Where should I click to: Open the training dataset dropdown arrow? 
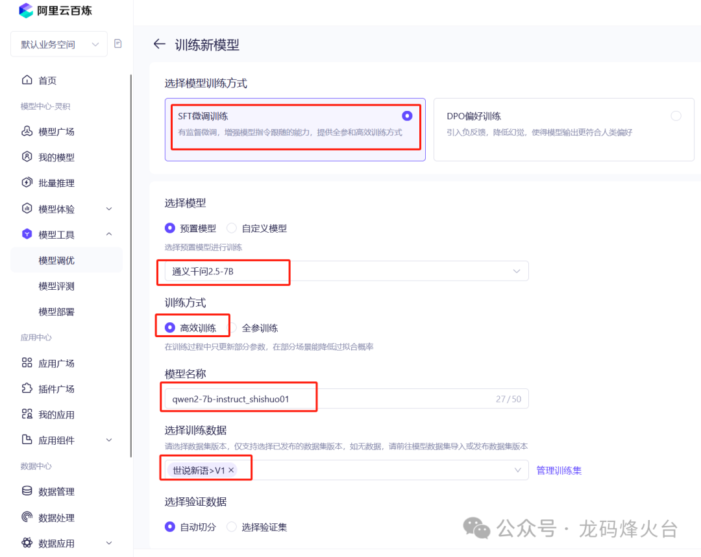coord(517,470)
